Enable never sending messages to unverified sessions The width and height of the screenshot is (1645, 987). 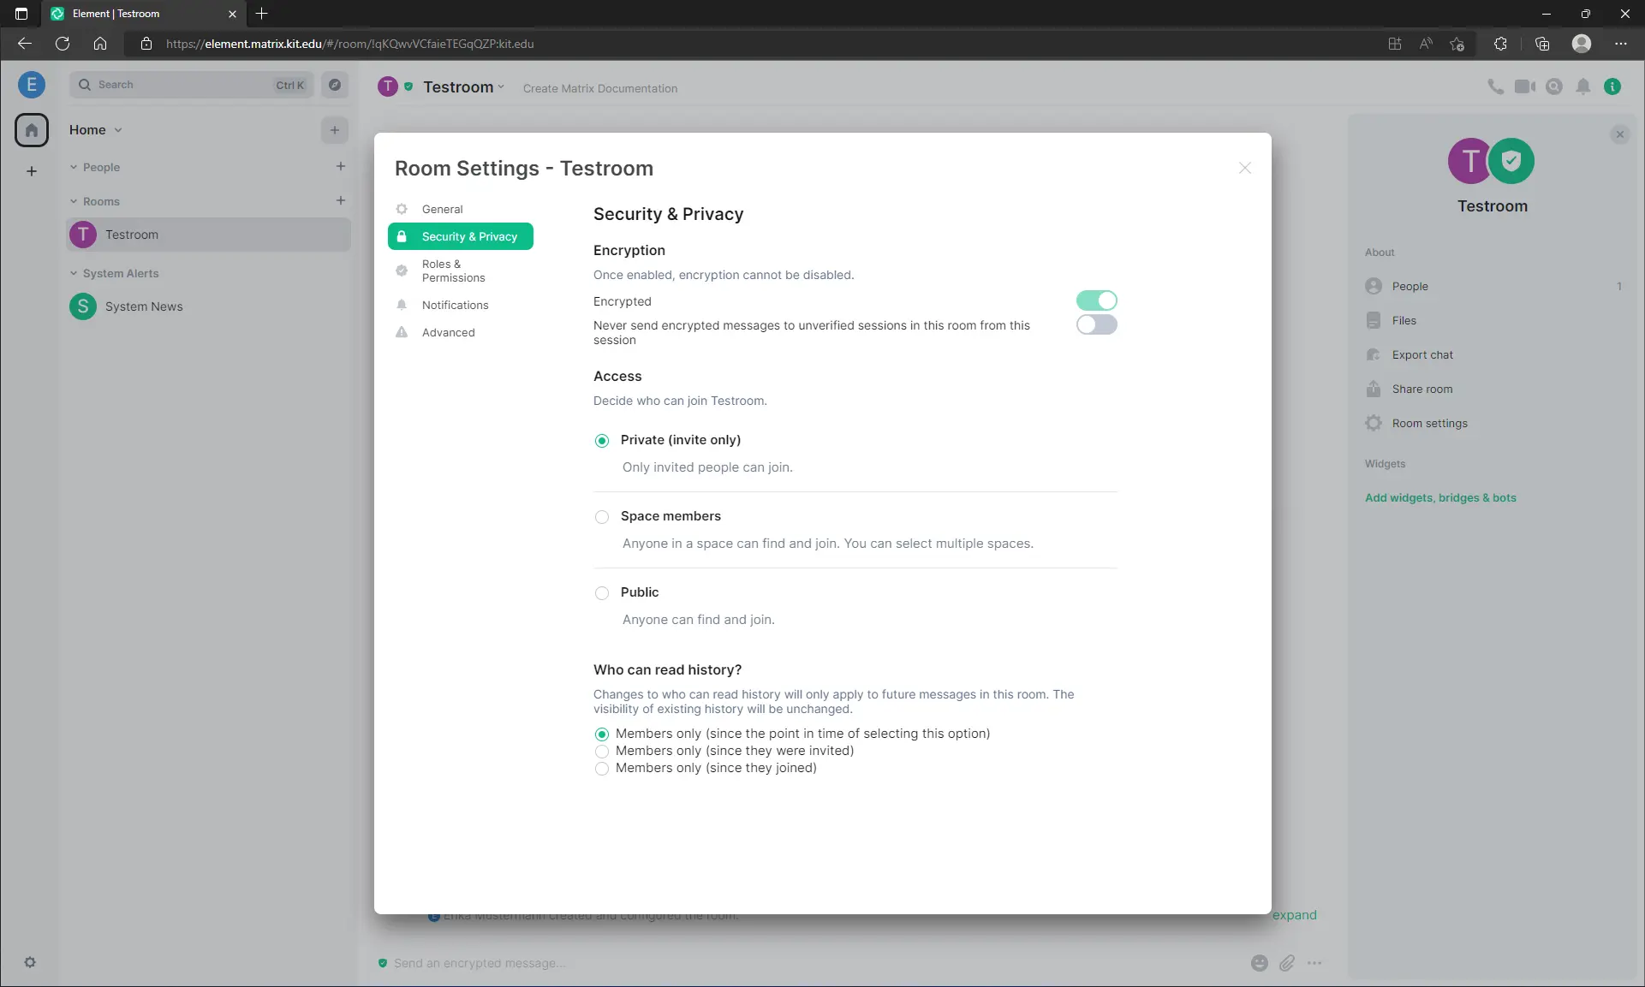(x=1097, y=325)
